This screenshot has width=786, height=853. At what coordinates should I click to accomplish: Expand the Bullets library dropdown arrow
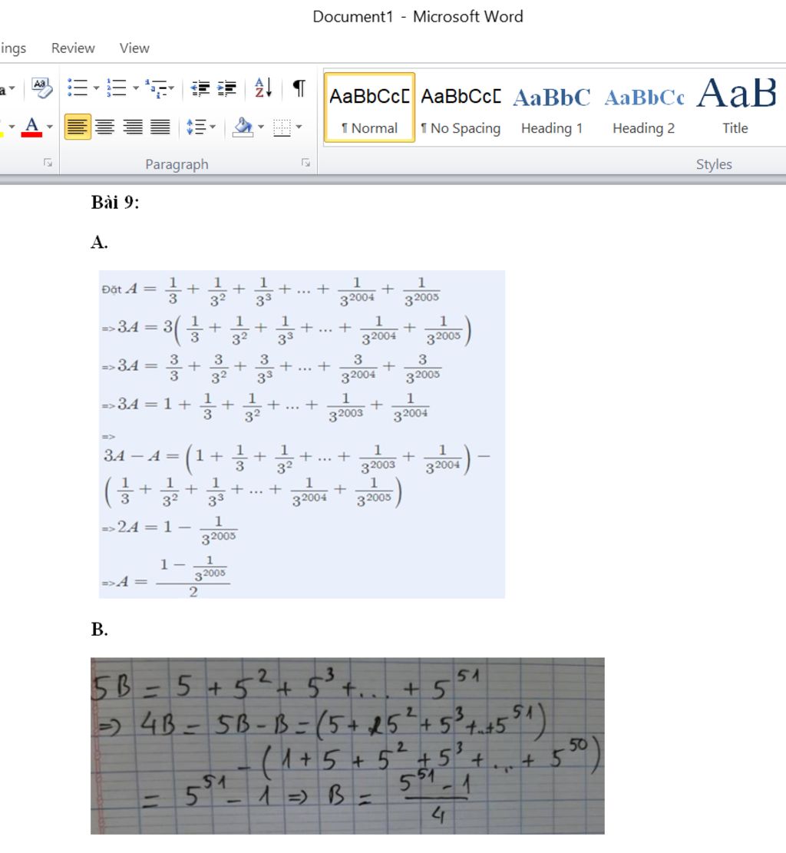point(96,88)
